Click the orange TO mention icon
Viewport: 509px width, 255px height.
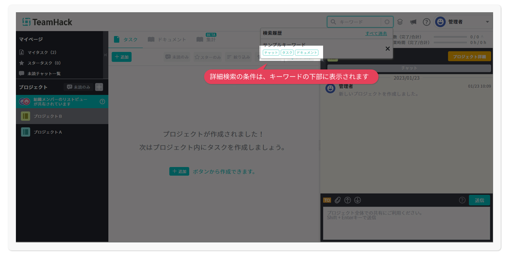pyautogui.click(x=327, y=200)
